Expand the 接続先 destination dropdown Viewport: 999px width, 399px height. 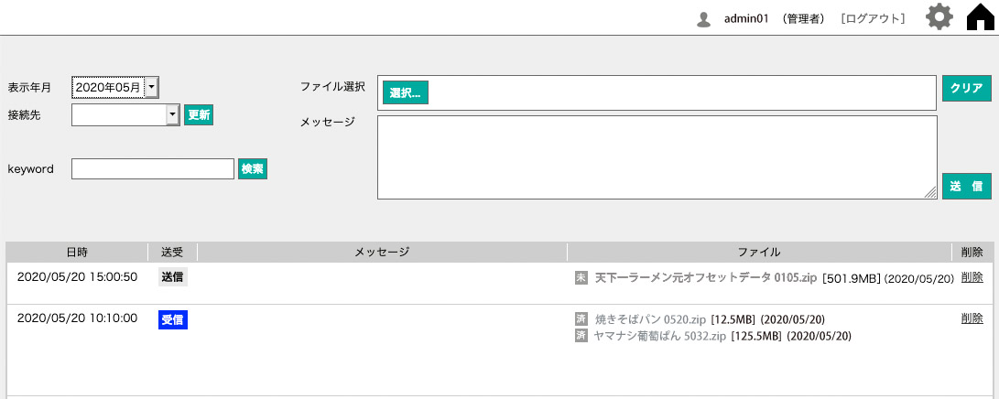172,114
